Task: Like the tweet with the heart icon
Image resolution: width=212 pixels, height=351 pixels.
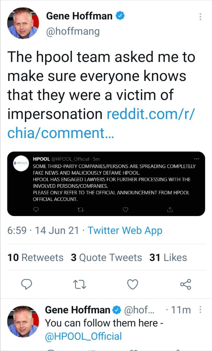Action: click(133, 285)
